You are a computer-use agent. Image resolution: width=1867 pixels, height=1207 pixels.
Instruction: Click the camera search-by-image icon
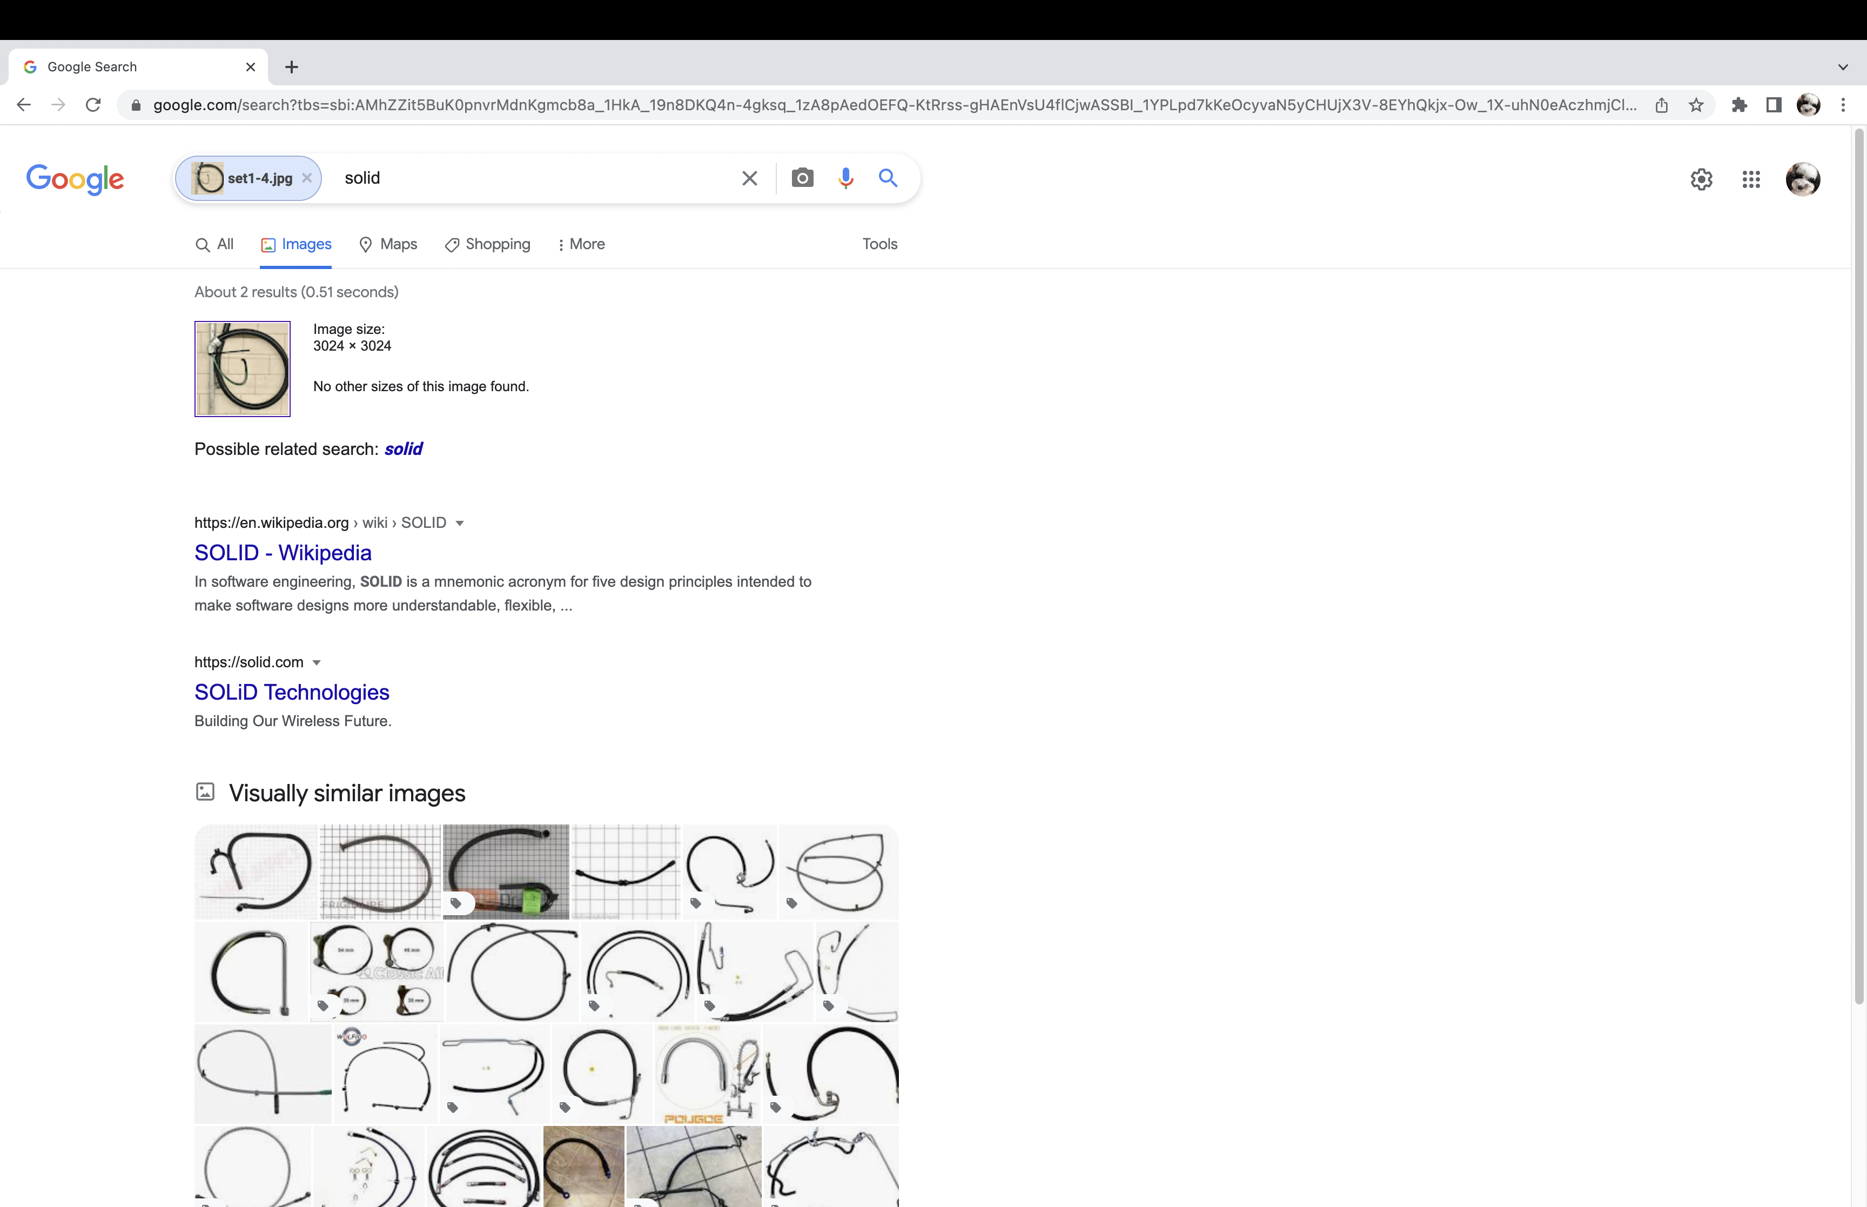click(x=802, y=178)
